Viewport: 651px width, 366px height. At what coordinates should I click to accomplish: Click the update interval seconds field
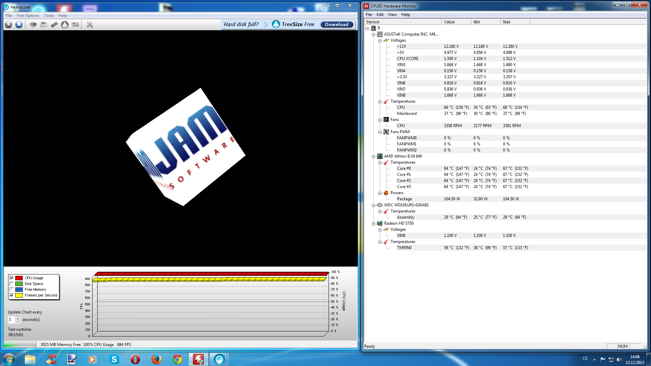[12, 320]
